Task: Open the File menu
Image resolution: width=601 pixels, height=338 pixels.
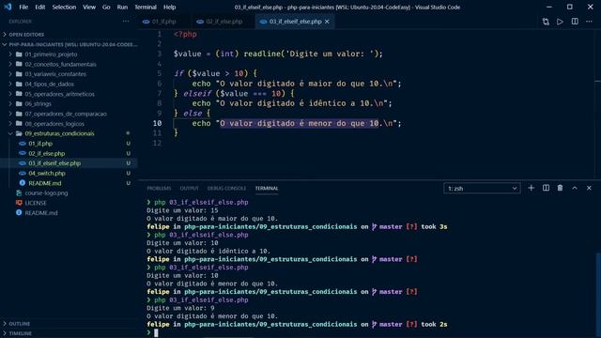Action: (x=23, y=7)
